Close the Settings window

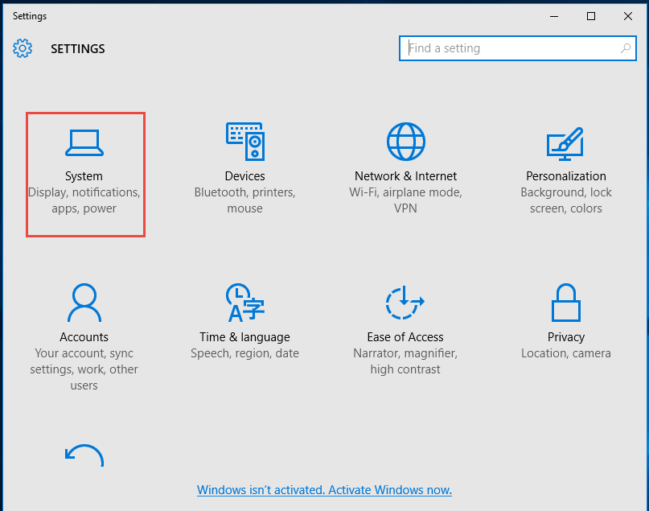pos(628,16)
